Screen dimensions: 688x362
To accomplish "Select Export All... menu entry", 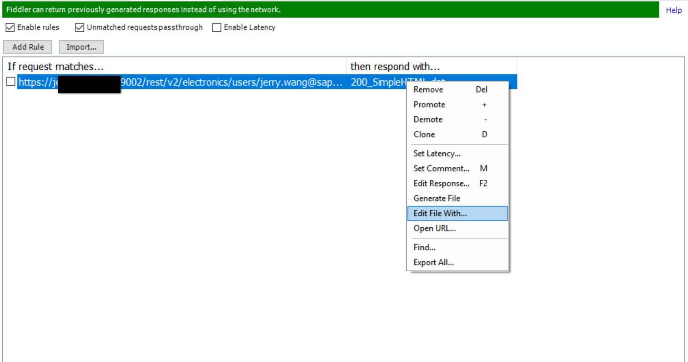I will pyautogui.click(x=457, y=262).
